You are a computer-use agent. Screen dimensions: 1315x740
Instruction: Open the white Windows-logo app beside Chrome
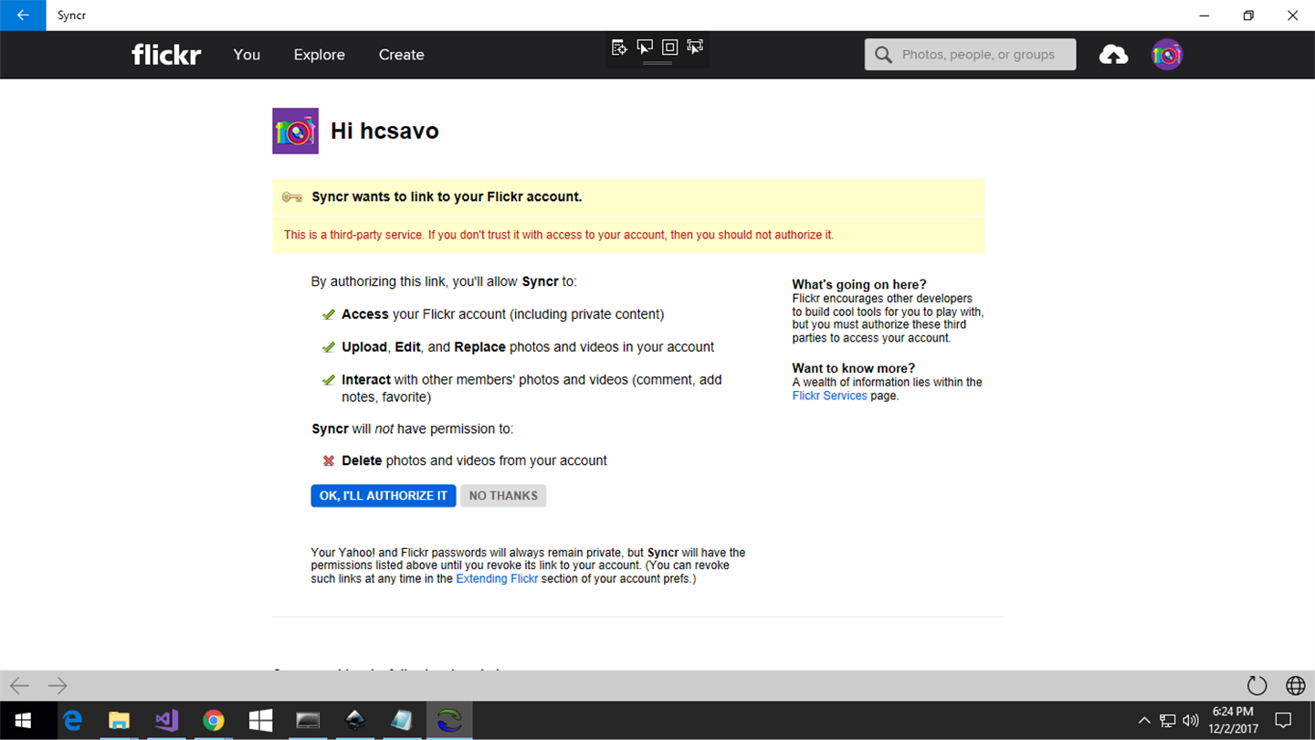click(260, 721)
